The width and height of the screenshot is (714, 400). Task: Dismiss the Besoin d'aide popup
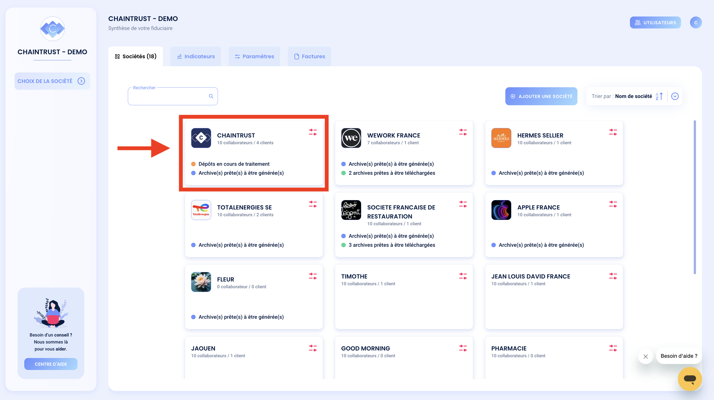pyautogui.click(x=645, y=356)
